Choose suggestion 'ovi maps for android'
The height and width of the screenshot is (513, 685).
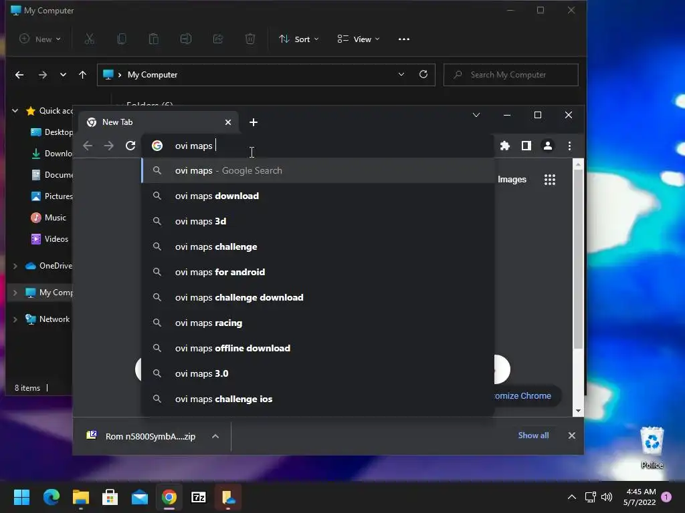tap(318, 272)
